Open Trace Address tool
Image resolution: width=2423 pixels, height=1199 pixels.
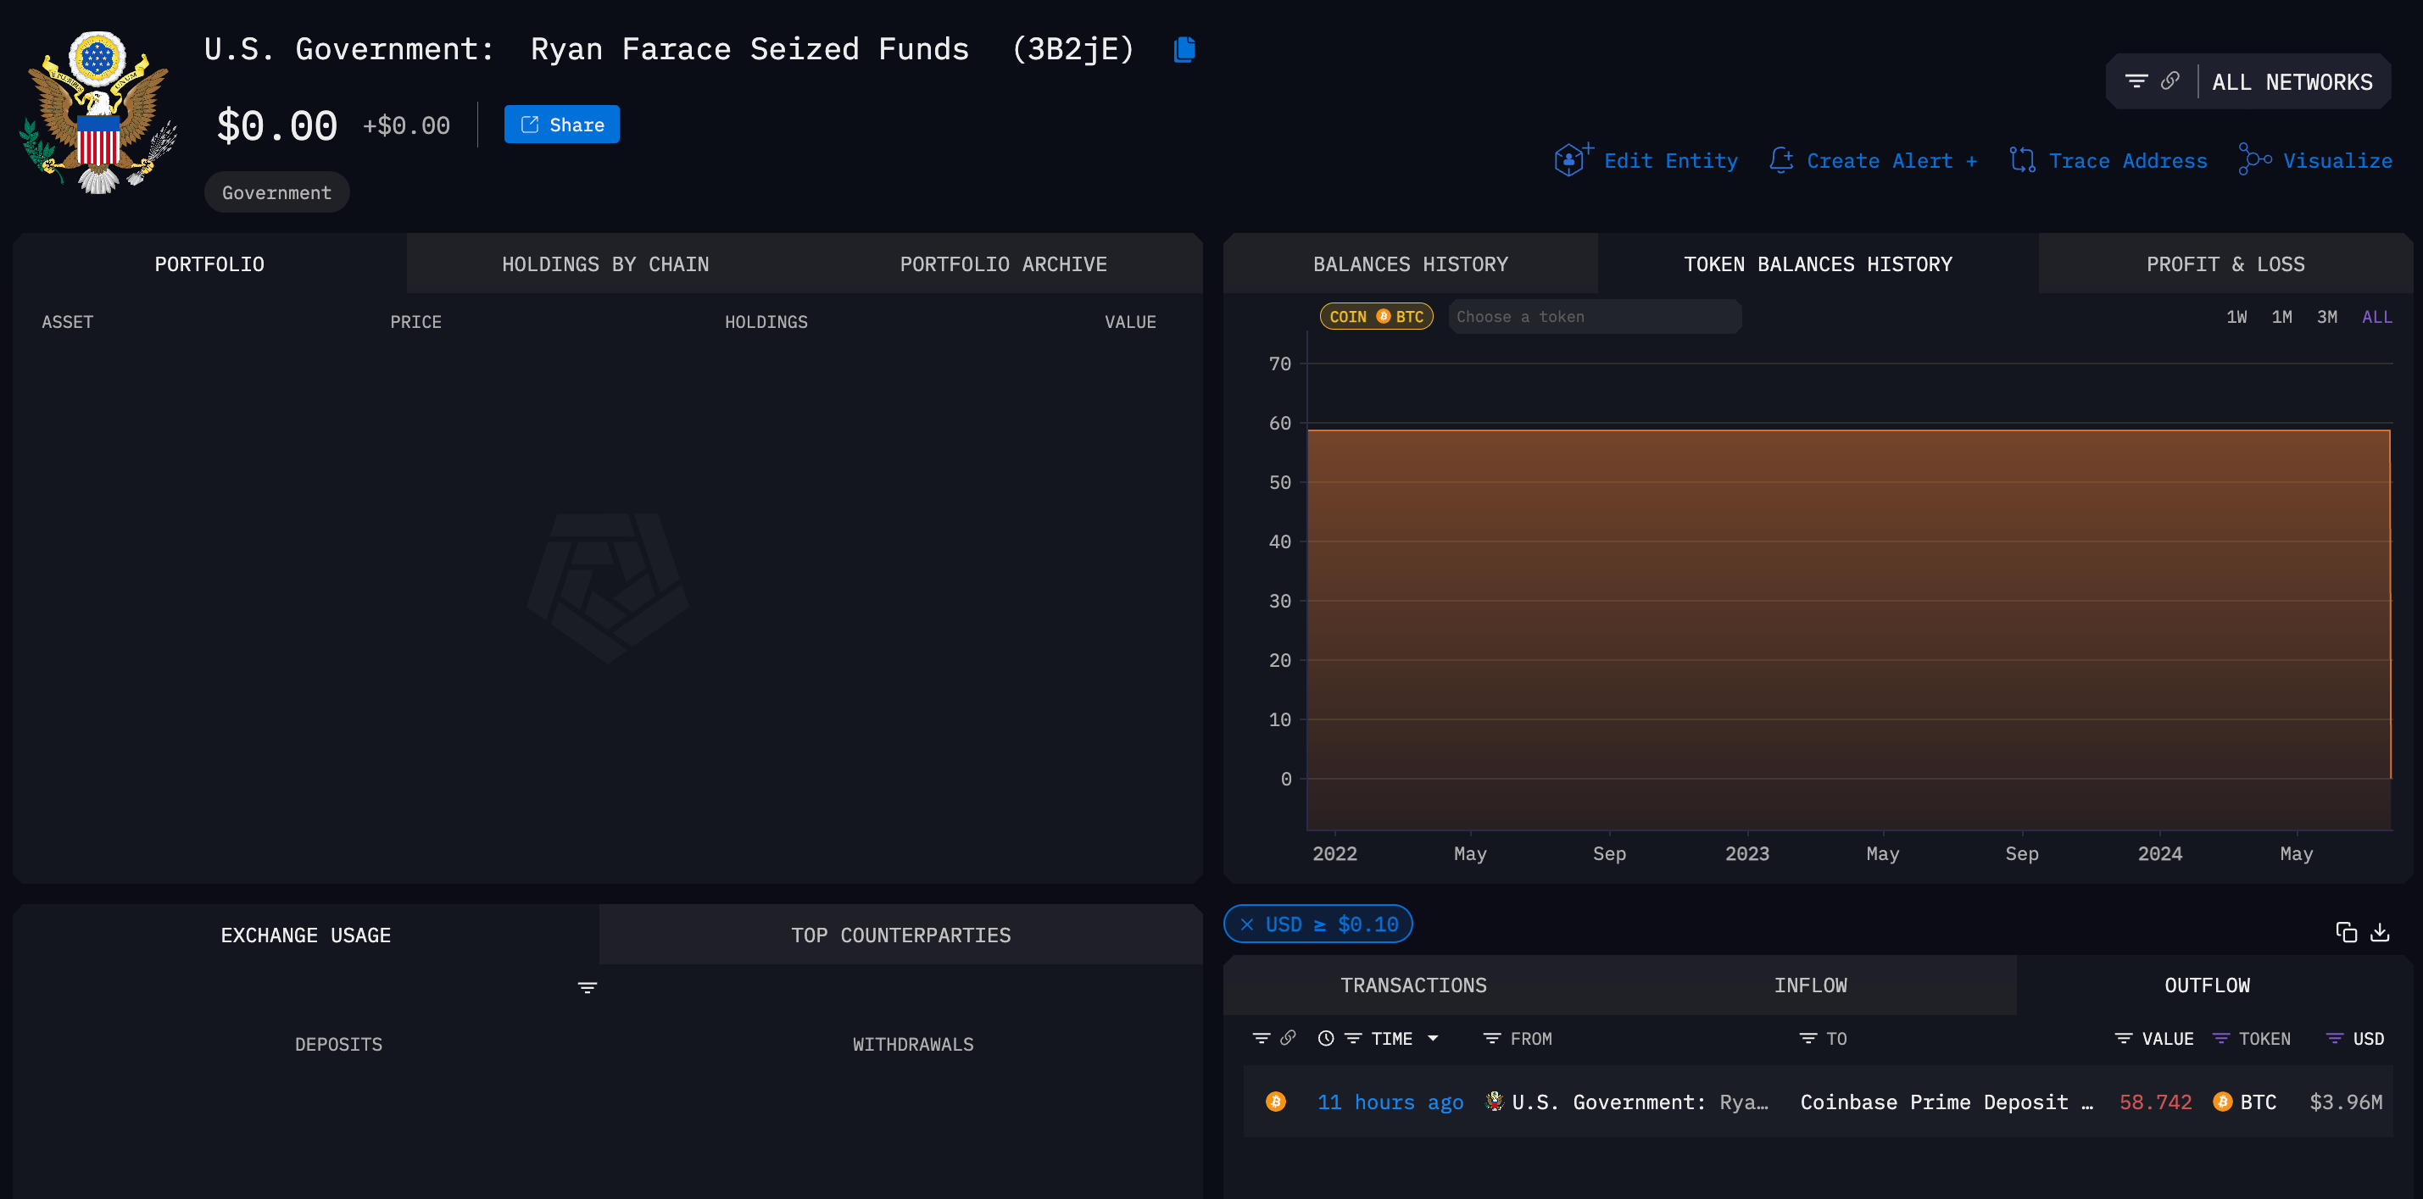(x=2108, y=160)
